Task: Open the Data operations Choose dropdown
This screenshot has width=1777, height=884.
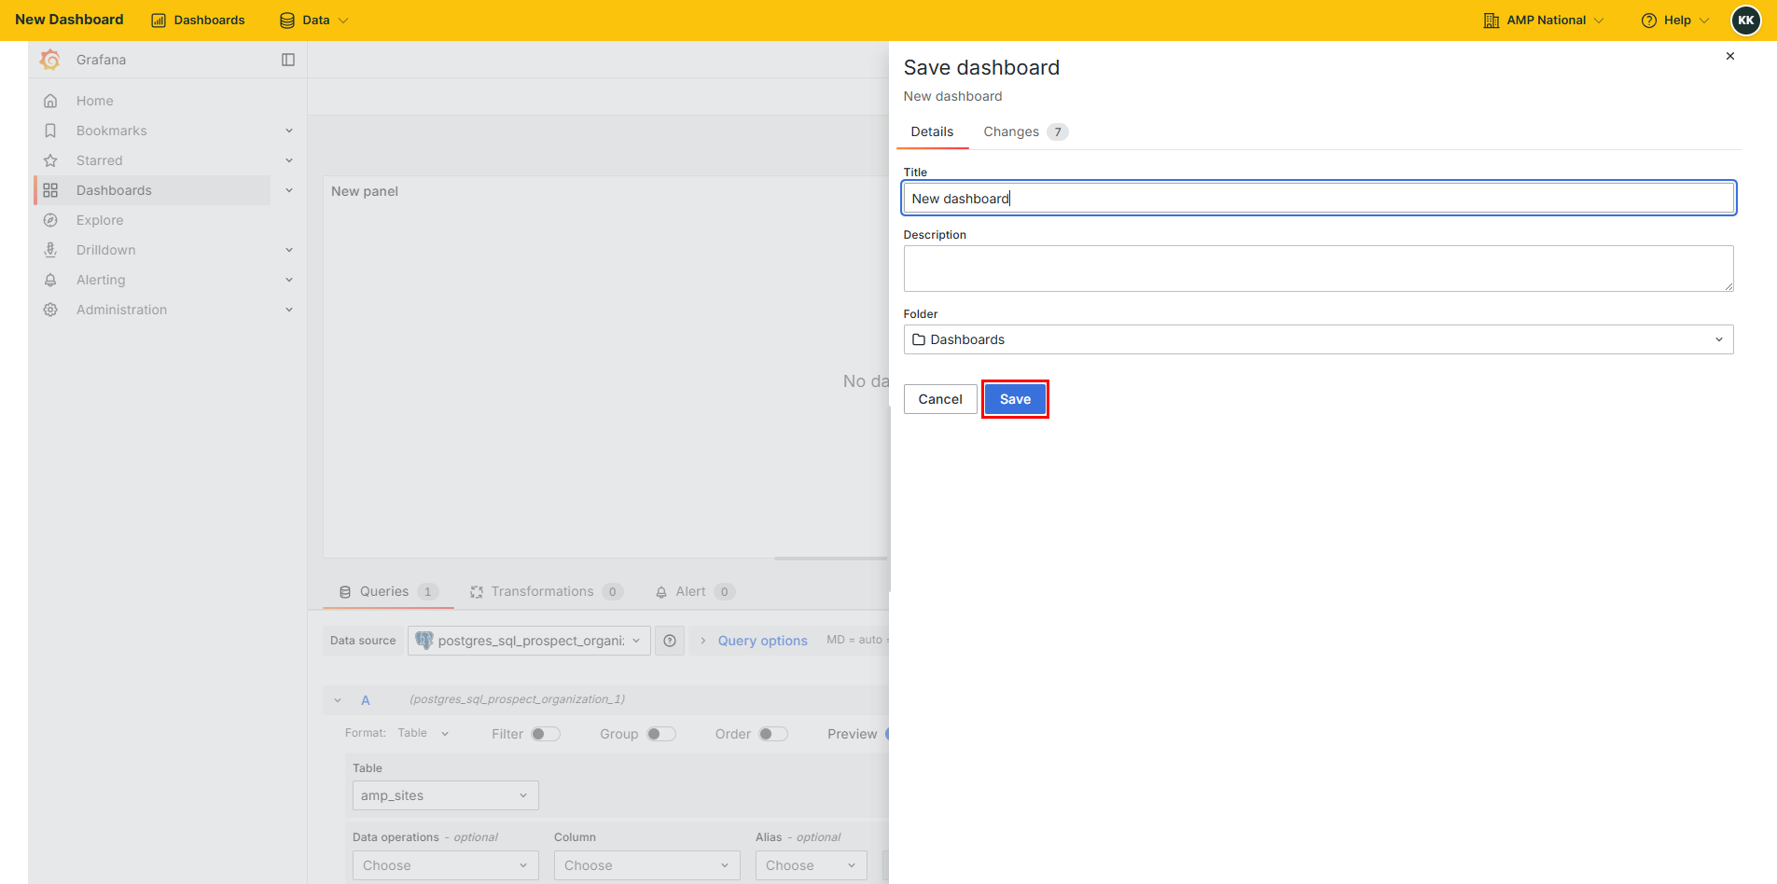Action: point(445,865)
